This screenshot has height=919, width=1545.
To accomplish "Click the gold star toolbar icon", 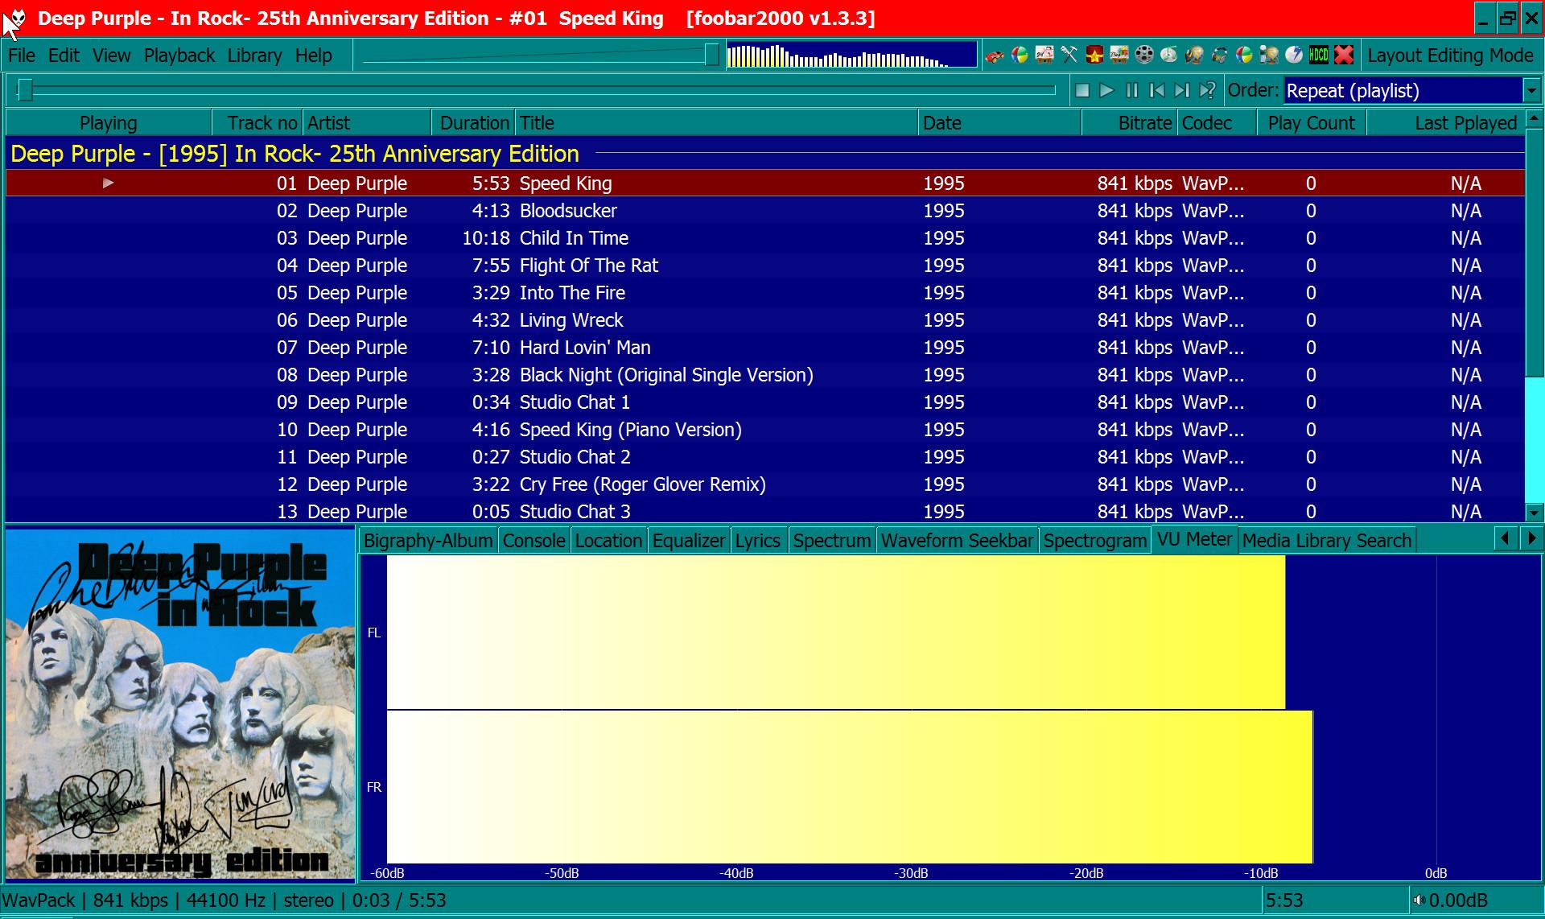I will point(1094,55).
